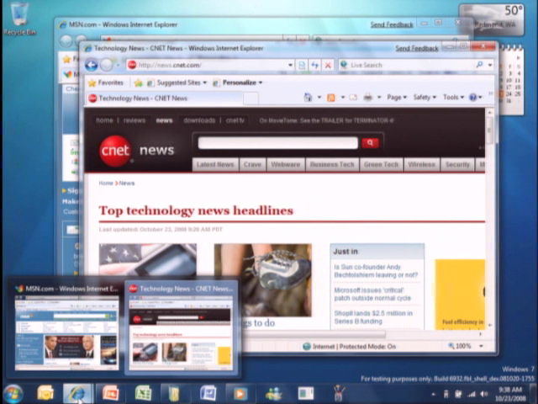
Task: Open Windows Live Messenger from taskbar
Action: [x=273, y=394]
